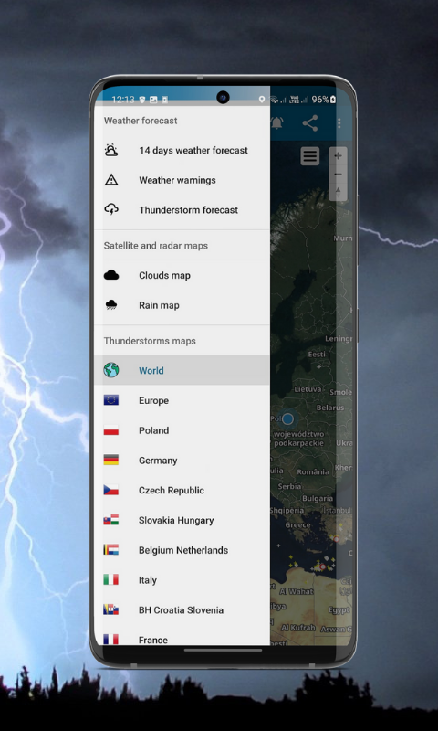Select the Germany thunderstorm map
The width and height of the screenshot is (438, 731).
tap(182, 461)
